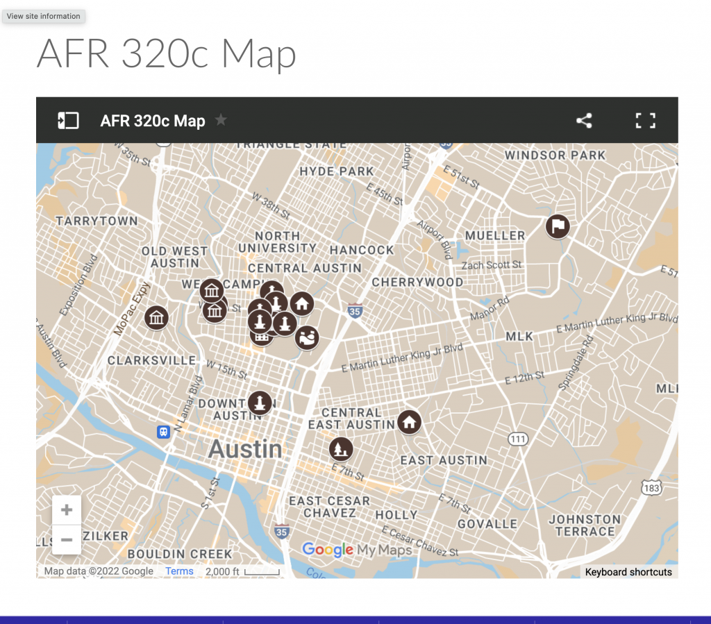
Task: Select the museum marker beside West Campus label
Action: [x=211, y=290]
